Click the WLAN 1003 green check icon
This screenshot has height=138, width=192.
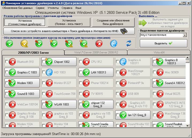(49, 105)
